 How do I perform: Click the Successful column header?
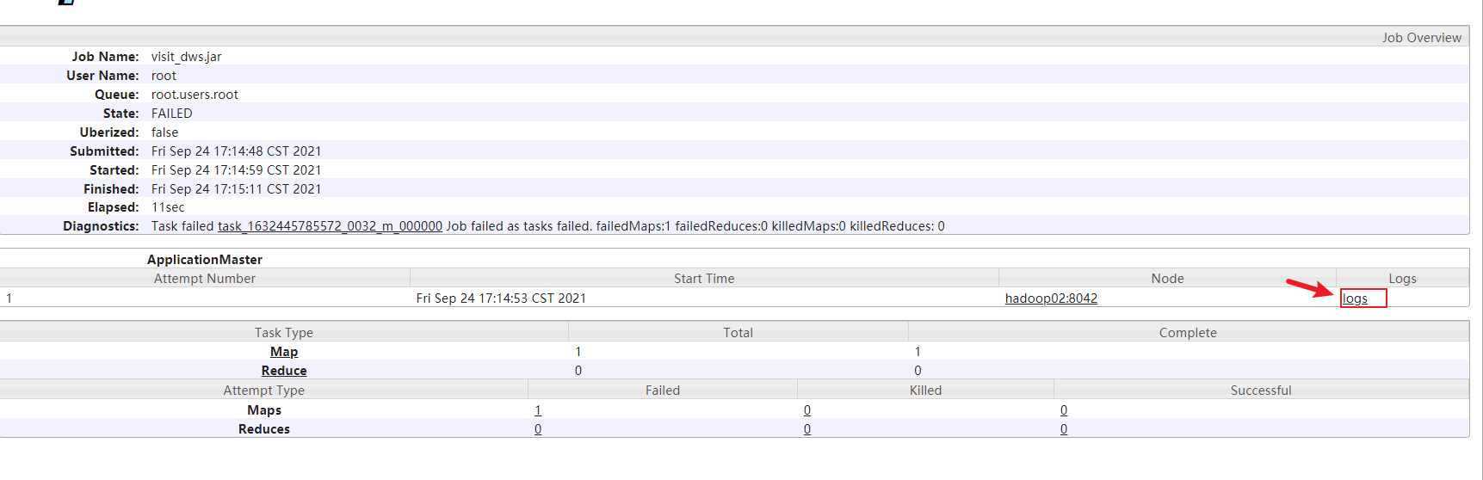pos(1261,391)
